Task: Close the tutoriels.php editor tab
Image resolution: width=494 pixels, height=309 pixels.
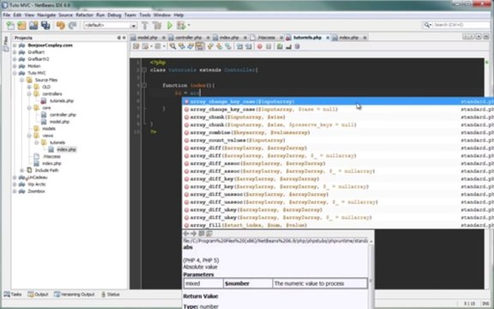Action: point(328,38)
